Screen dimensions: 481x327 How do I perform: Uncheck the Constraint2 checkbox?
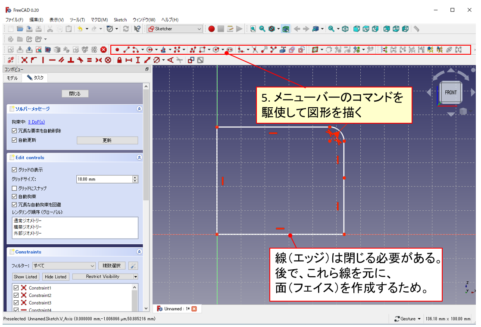pyautogui.click(x=16, y=295)
